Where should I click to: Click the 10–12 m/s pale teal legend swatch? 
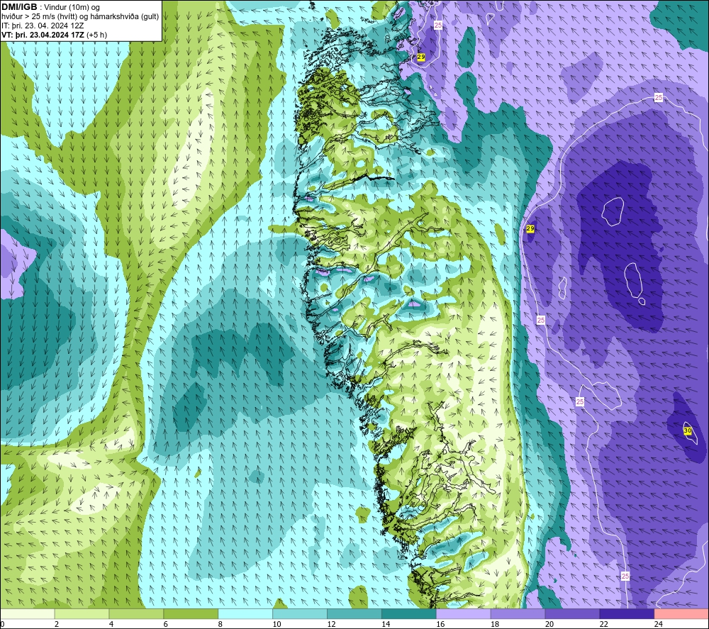300,614
